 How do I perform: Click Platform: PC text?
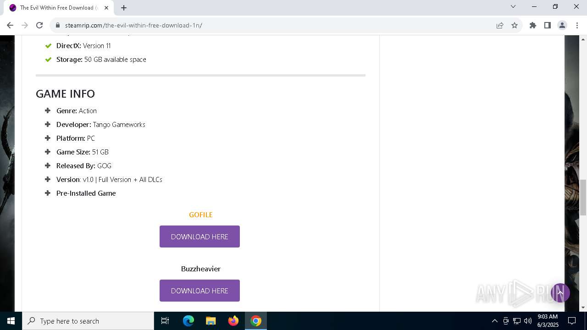[x=76, y=138]
